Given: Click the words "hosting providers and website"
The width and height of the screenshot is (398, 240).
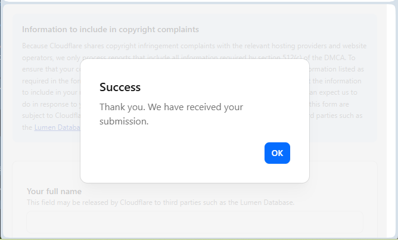Looking at the screenshot, I should pos(319,46).
